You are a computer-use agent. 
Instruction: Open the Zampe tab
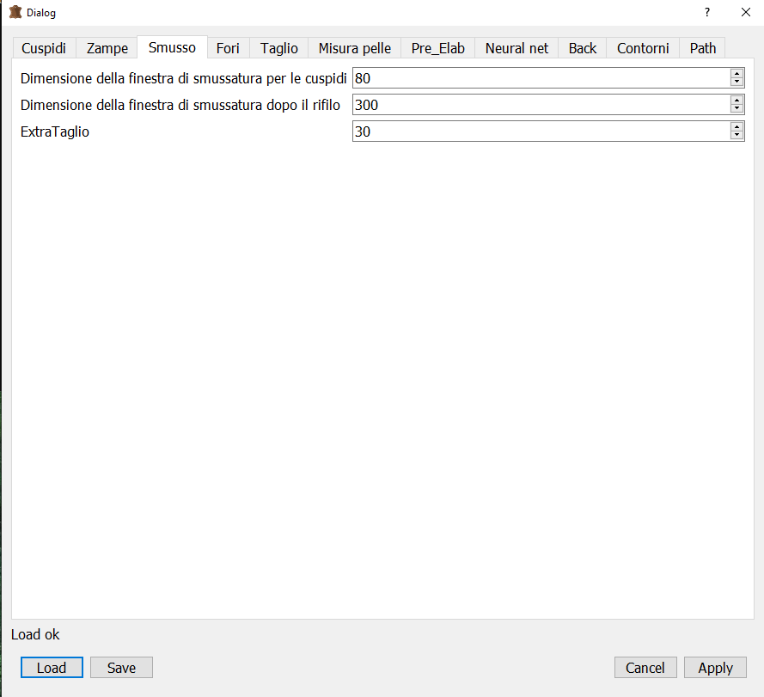pyautogui.click(x=107, y=48)
